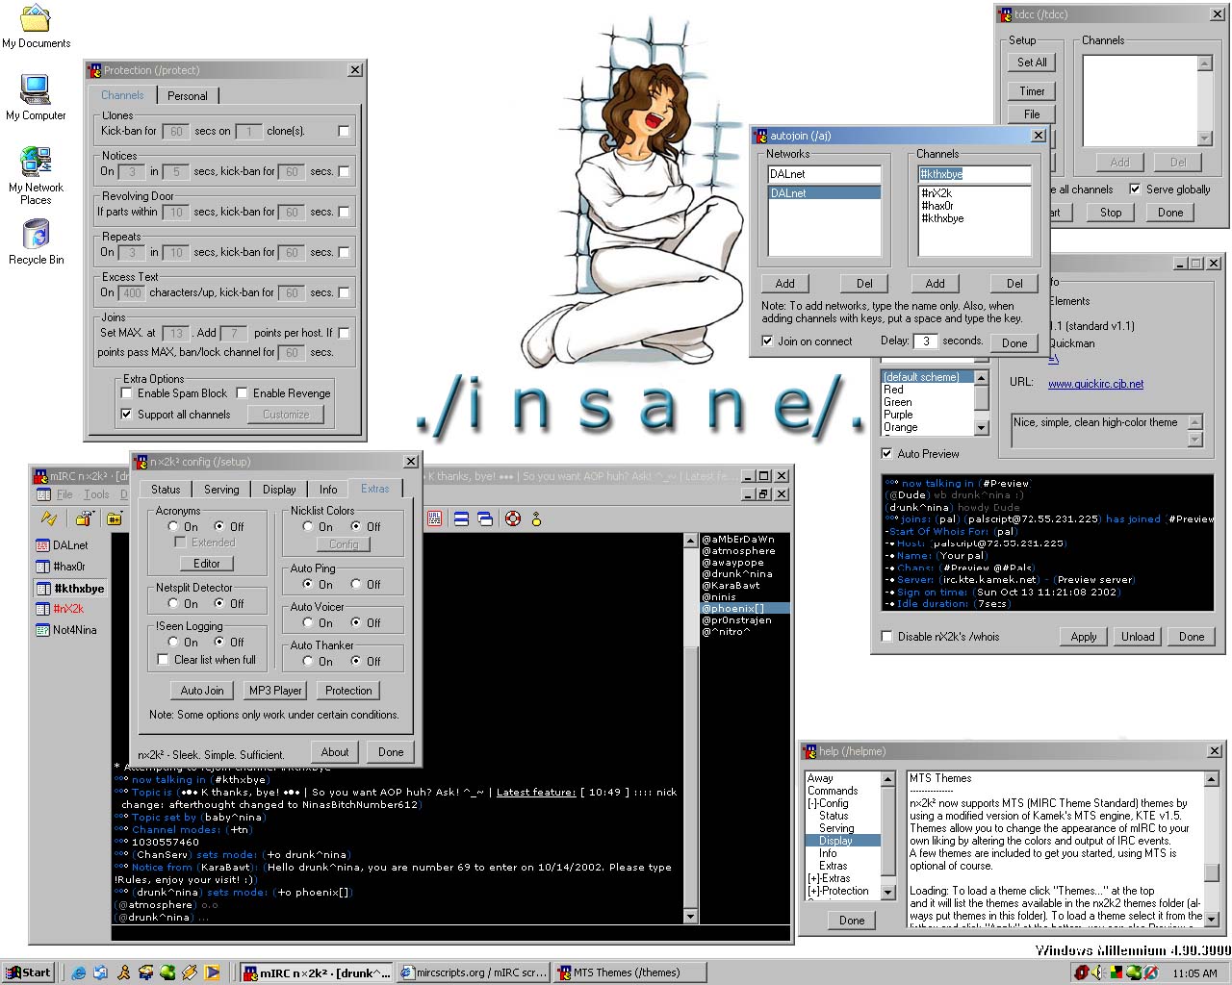Viewport: 1232px width, 985px height.
Task: Select My Network Places desktop icon
Action: [36, 175]
